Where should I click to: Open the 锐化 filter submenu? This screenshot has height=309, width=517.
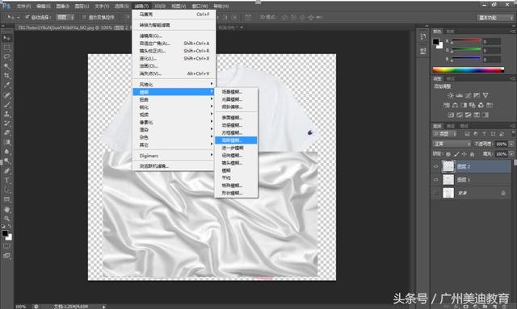pyautogui.click(x=174, y=107)
